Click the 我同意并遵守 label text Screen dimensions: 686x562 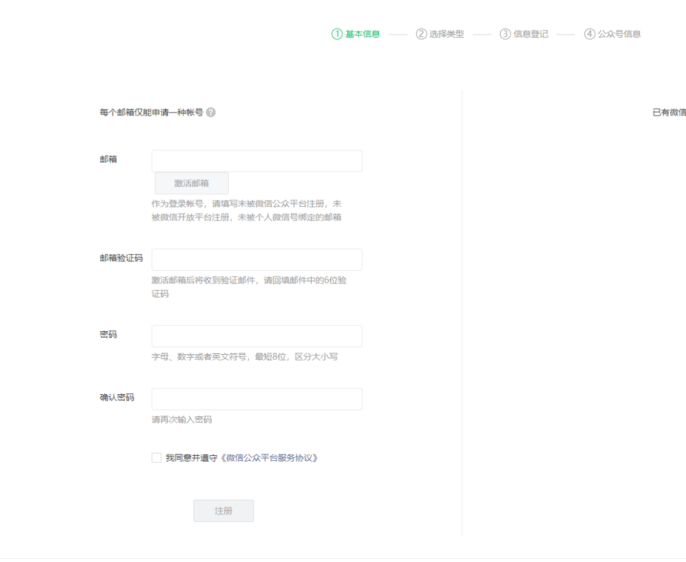point(192,458)
